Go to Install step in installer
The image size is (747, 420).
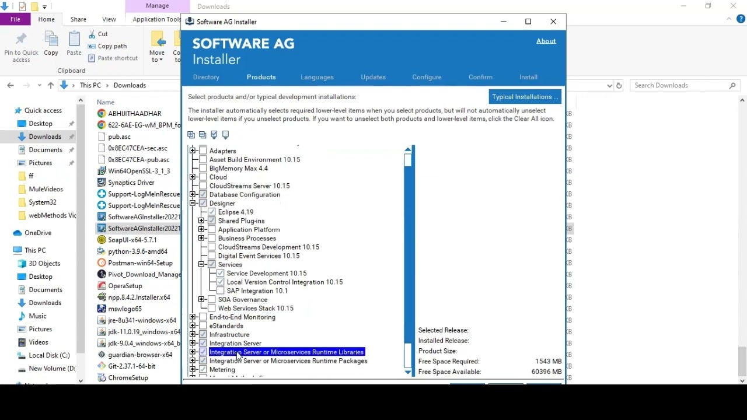click(x=528, y=77)
